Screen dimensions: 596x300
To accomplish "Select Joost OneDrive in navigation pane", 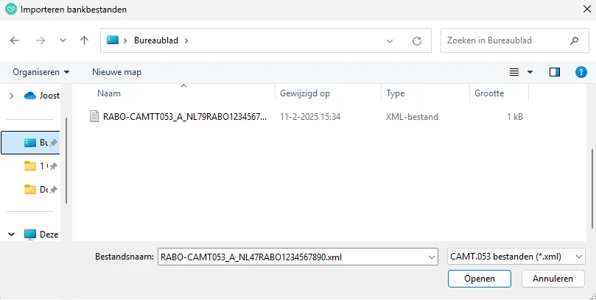I will [43, 95].
